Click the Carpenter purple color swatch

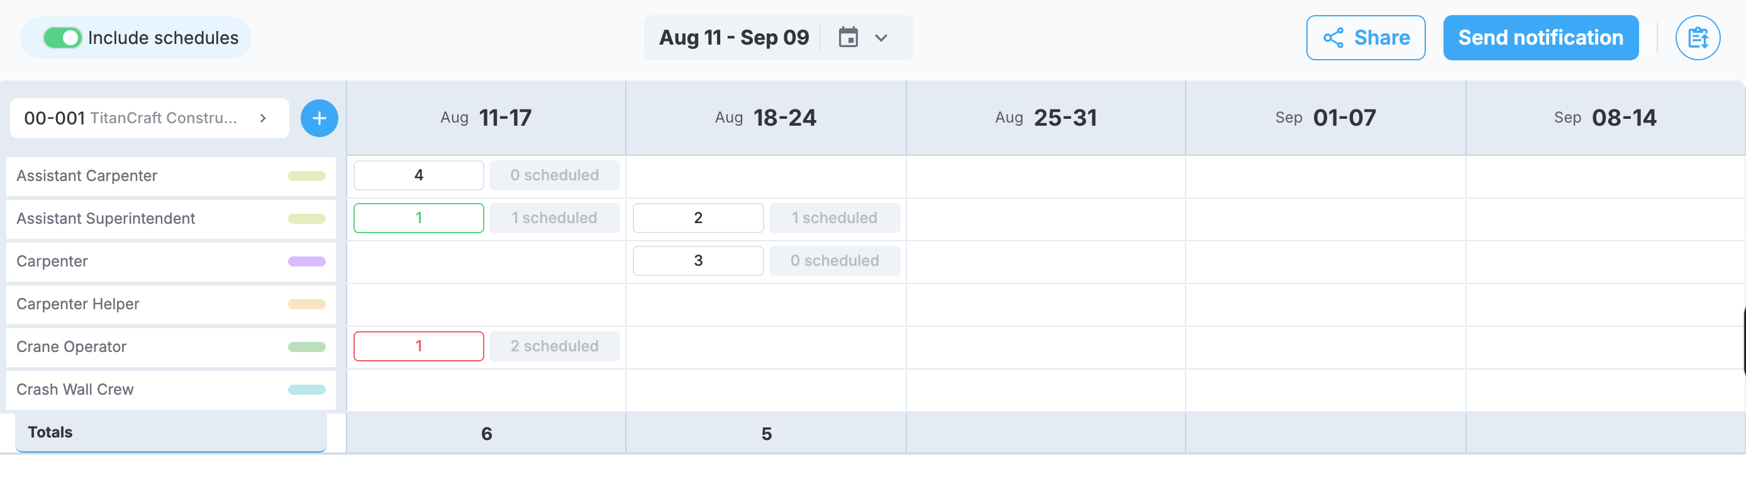306,261
